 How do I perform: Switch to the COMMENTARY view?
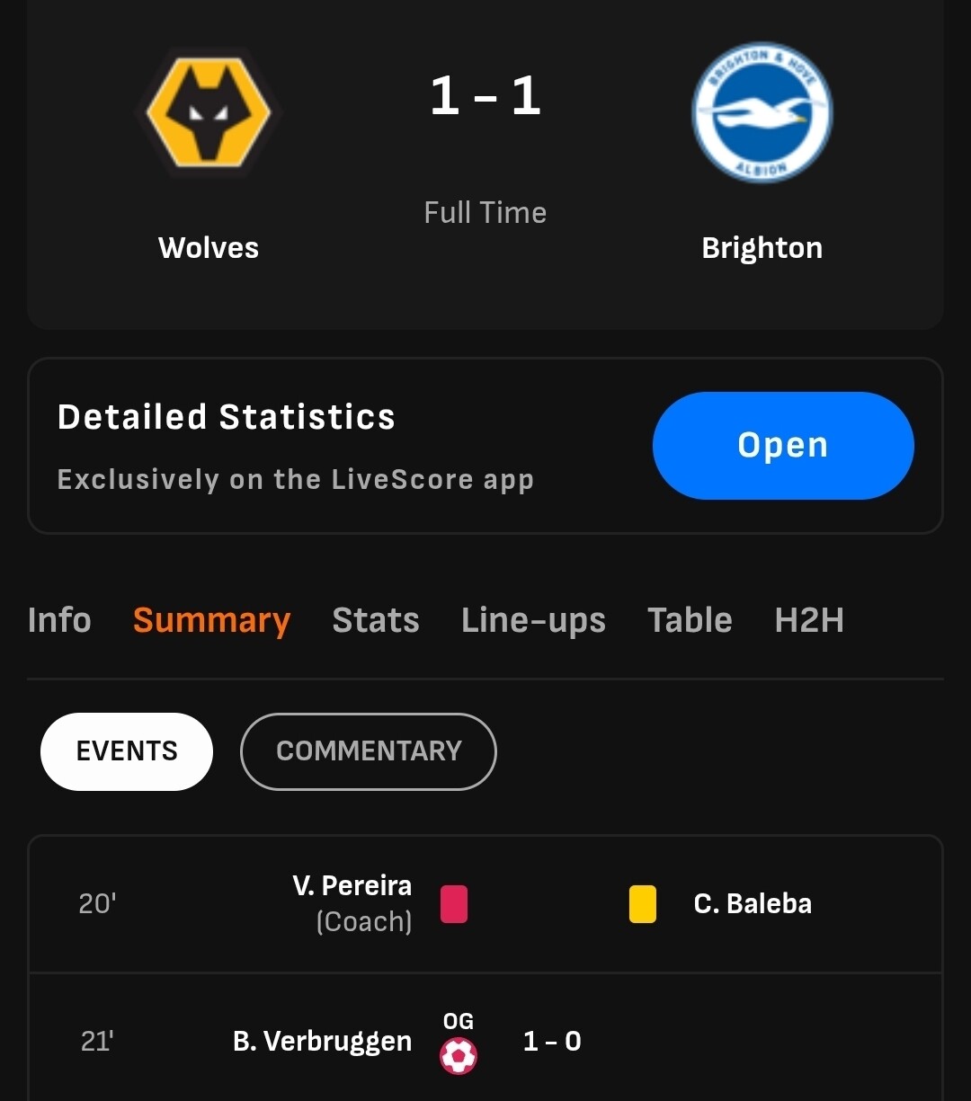click(x=369, y=751)
